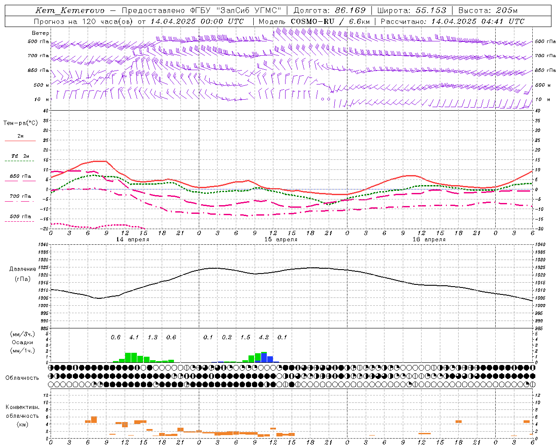Click the ФГБУ "ЗапСиб УГМС" provider text
Viewport: 558px width, 446px height.
(236, 10)
